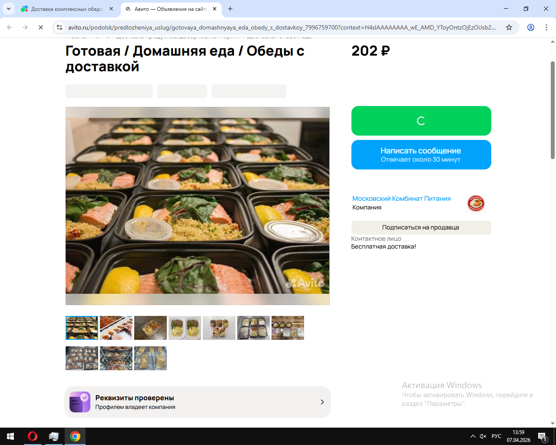Stop loading the current page
The image size is (556, 445).
(x=41, y=27)
